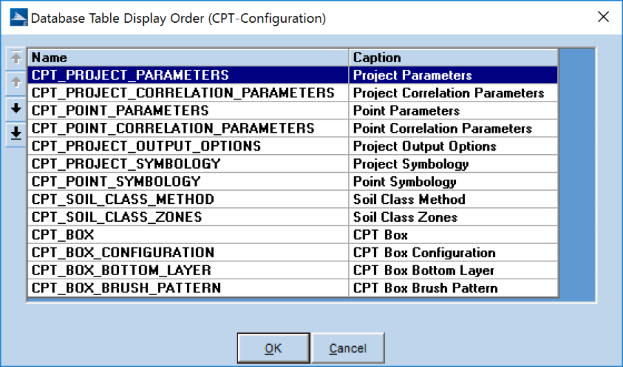Close the Database Table Display Order dialog
623x367 pixels.
[x=603, y=17]
